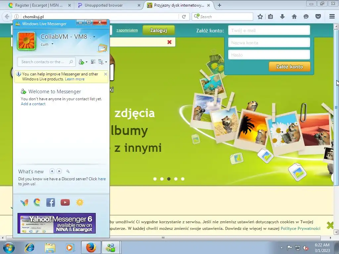The height and width of the screenshot is (254, 339).
Task: Click the Firefox chat smiley icon
Action: click(306, 17)
